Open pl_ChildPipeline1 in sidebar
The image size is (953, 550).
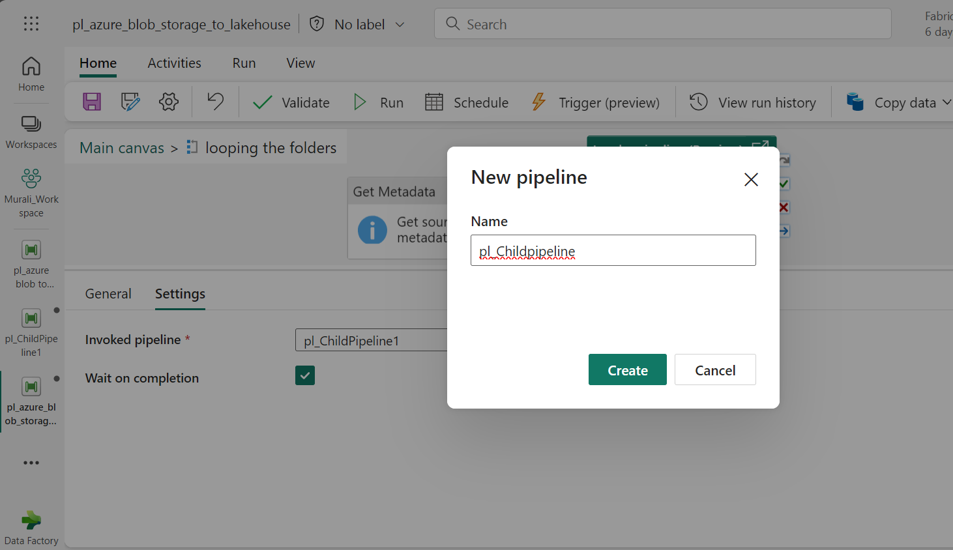coord(31,332)
